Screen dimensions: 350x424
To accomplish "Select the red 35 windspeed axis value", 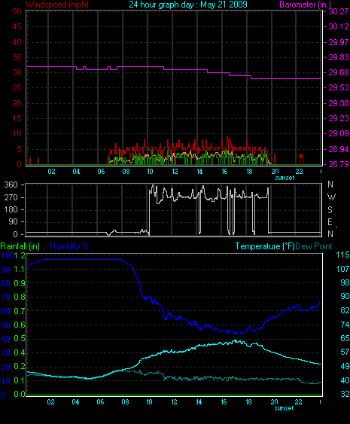I will 17,57.
